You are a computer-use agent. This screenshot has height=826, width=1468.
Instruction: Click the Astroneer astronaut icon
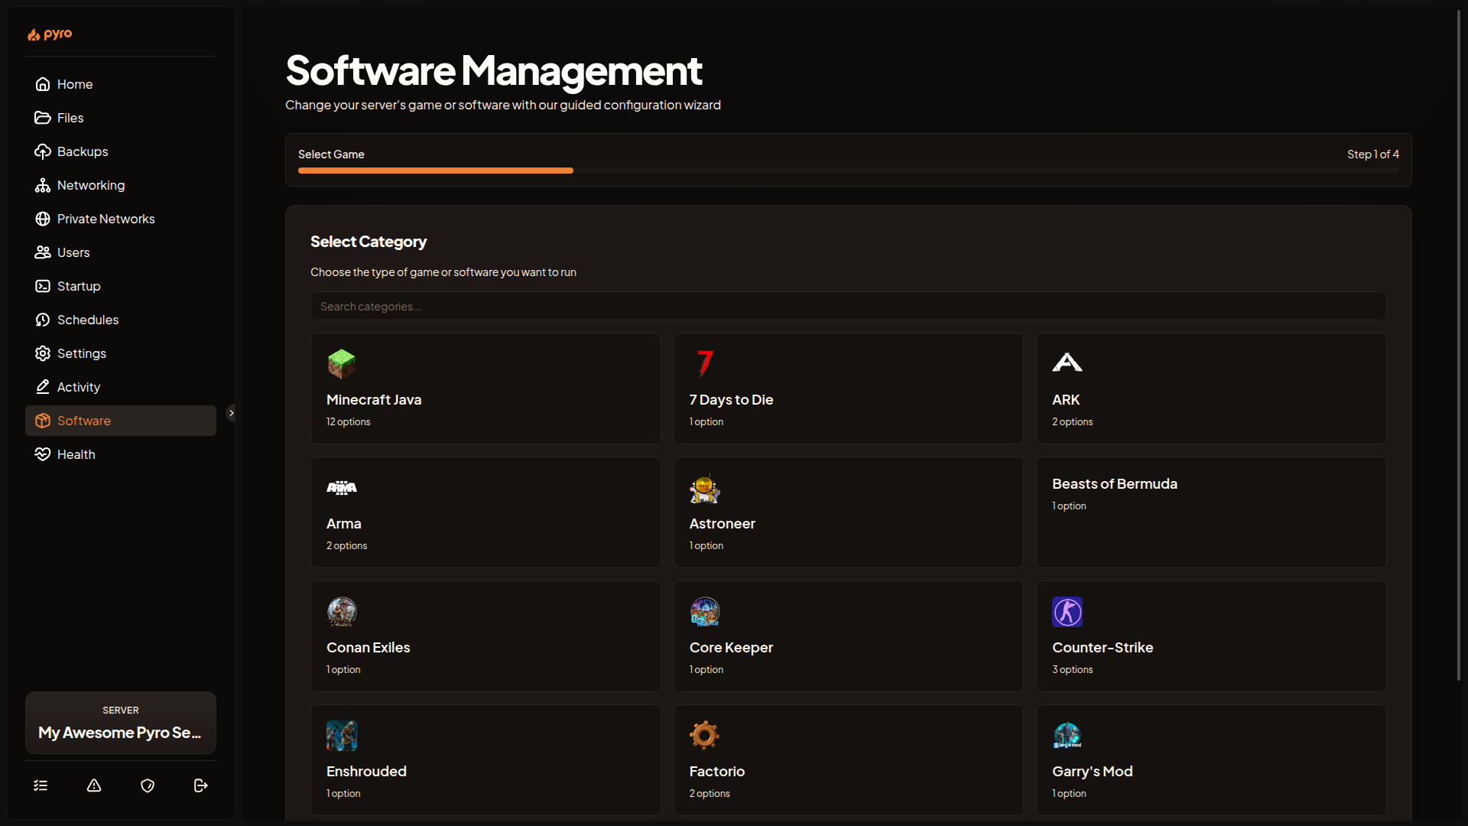click(705, 488)
